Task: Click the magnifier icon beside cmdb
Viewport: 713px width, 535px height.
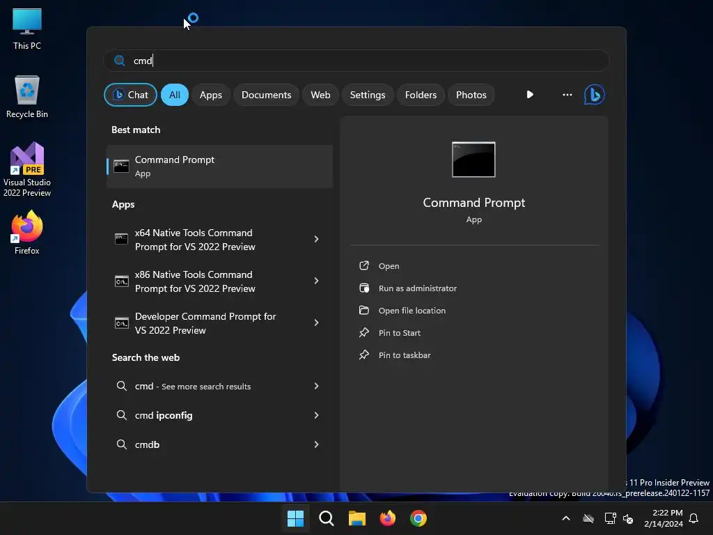Action: (x=121, y=444)
